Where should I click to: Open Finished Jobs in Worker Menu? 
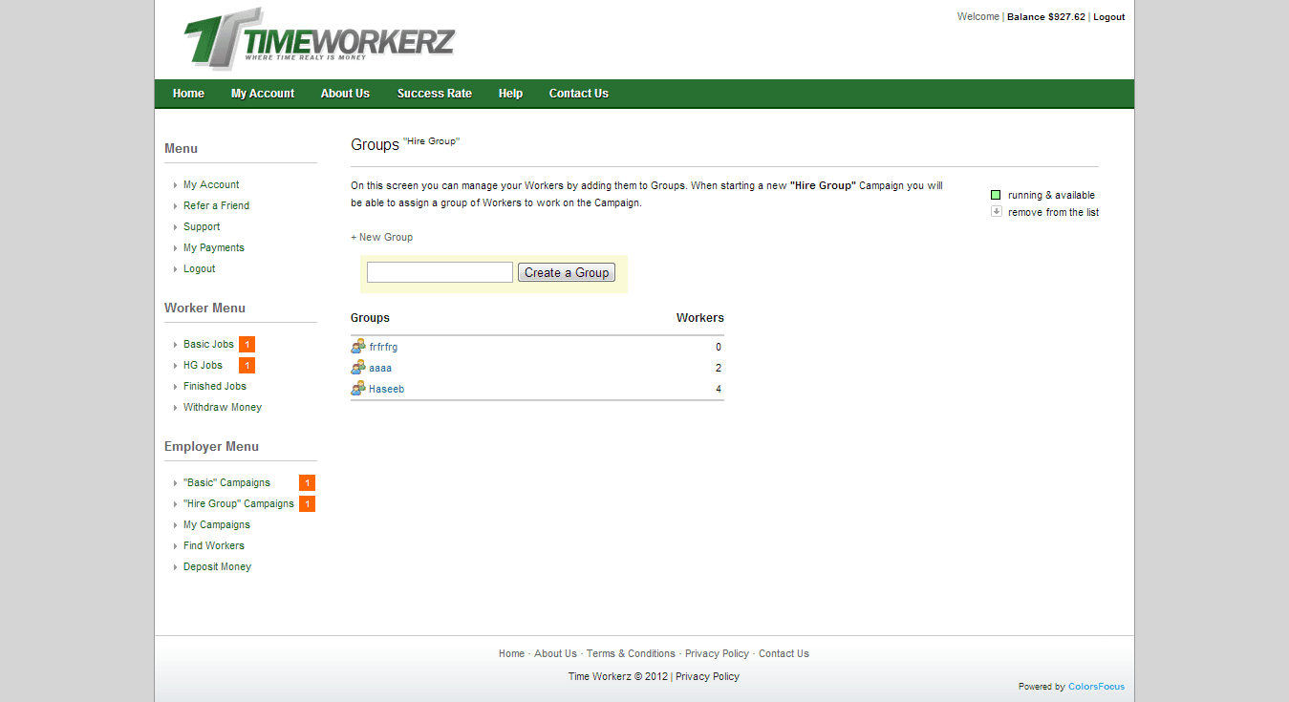(x=215, y=386)
